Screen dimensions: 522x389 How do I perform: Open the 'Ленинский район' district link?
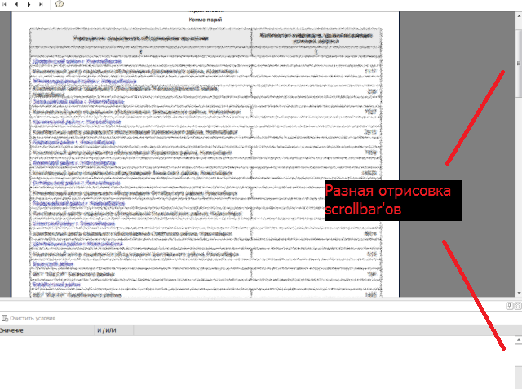74,163
